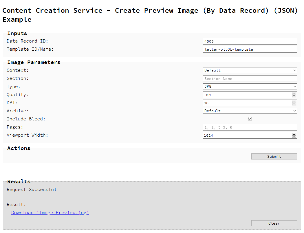Click the Viewport Width number field
Viewport: 304px width, 233px height.
250,135
